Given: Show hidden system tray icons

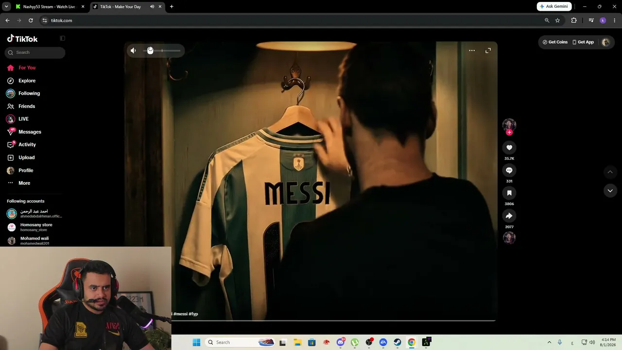Looking at the screenshot, I should pyautogui.click(x=549, y=342).
